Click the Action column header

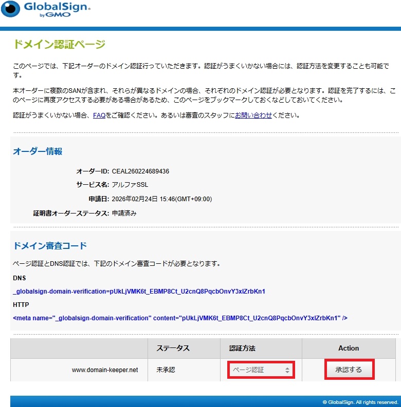click(348, 348)
